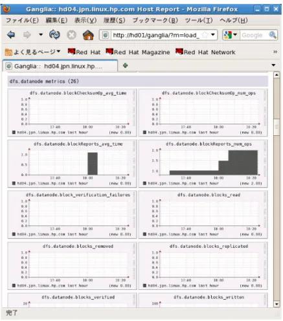The height and width of the screenshot is (321, 283).
Task: Click the site identity icon in the URL bar
Action: (105, 35)
